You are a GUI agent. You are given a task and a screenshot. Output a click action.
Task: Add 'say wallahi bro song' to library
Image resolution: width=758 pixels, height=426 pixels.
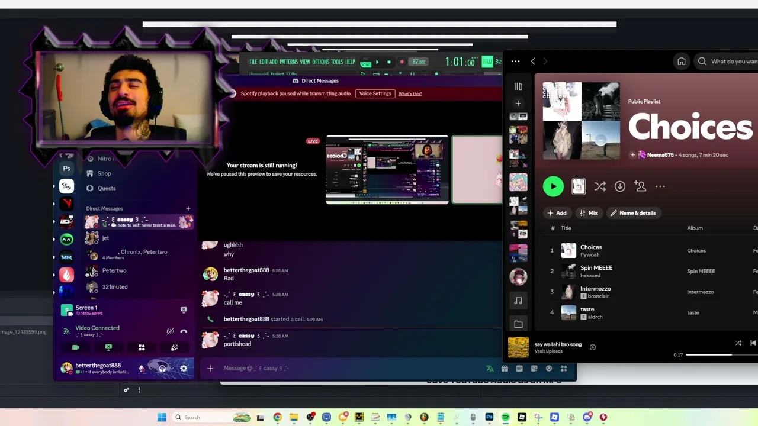pos(593,347)
